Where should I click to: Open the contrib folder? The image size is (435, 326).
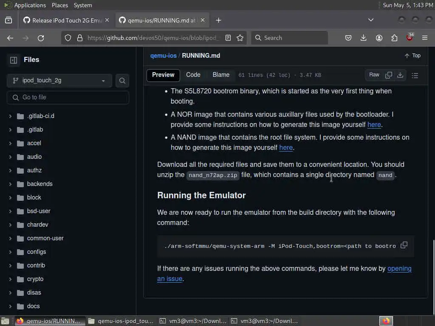[36, 266]
